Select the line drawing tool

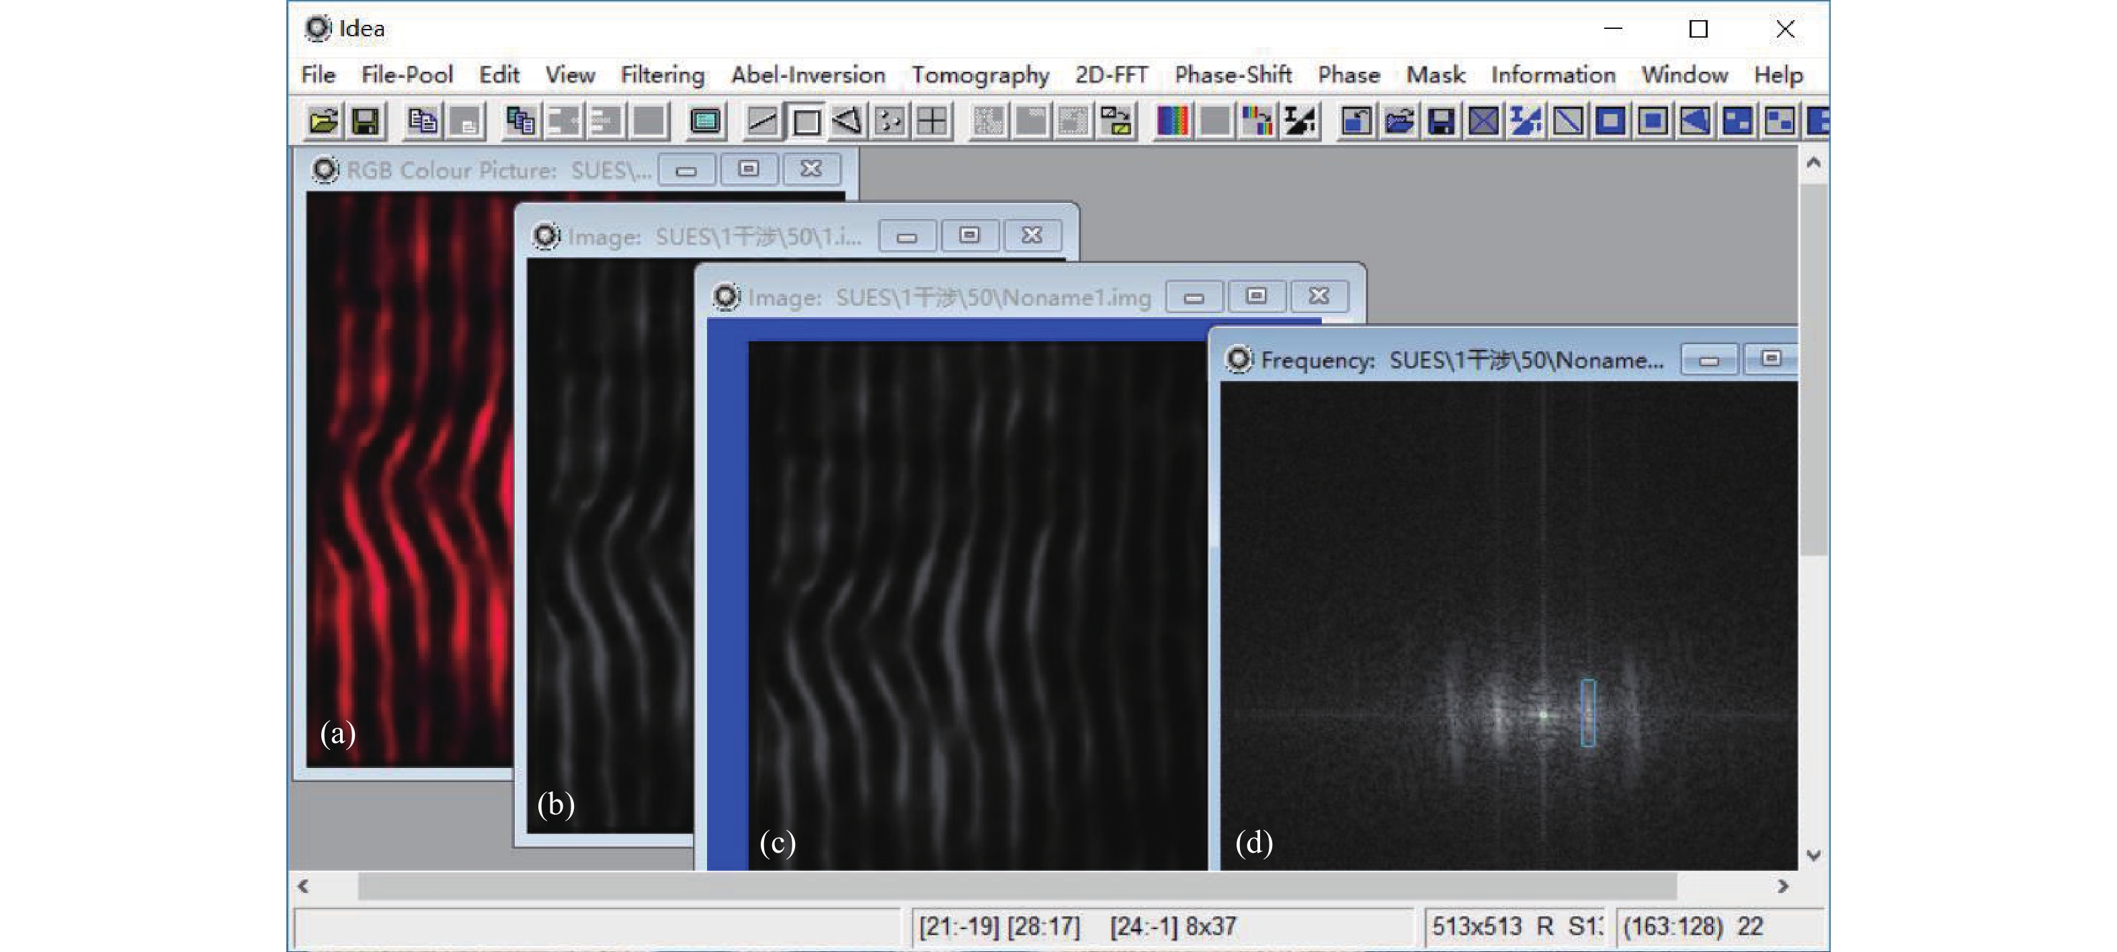tap(762, 122)
